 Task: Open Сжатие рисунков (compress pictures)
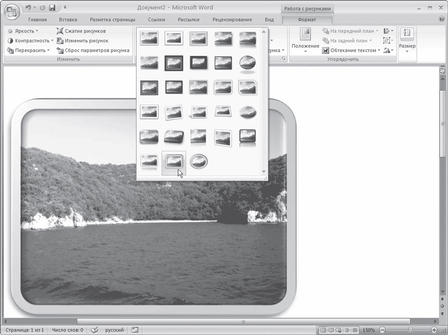(x=81, y=31)
